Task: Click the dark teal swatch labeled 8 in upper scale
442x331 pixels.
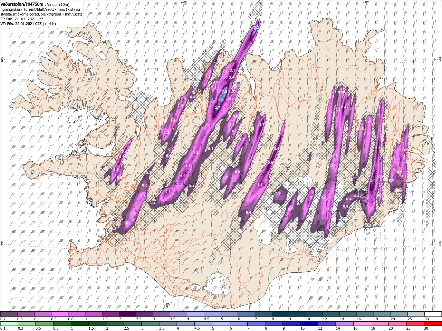Action: tap(281, 314)
